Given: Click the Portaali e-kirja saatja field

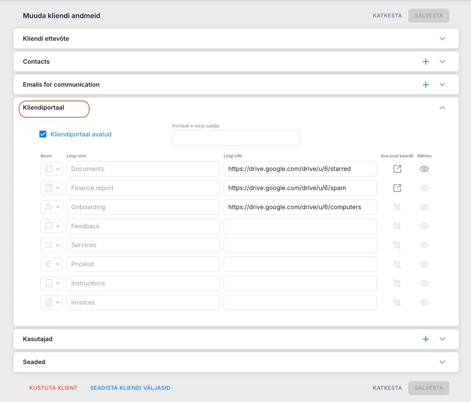Looking at the screenshot, I should 236,138.
